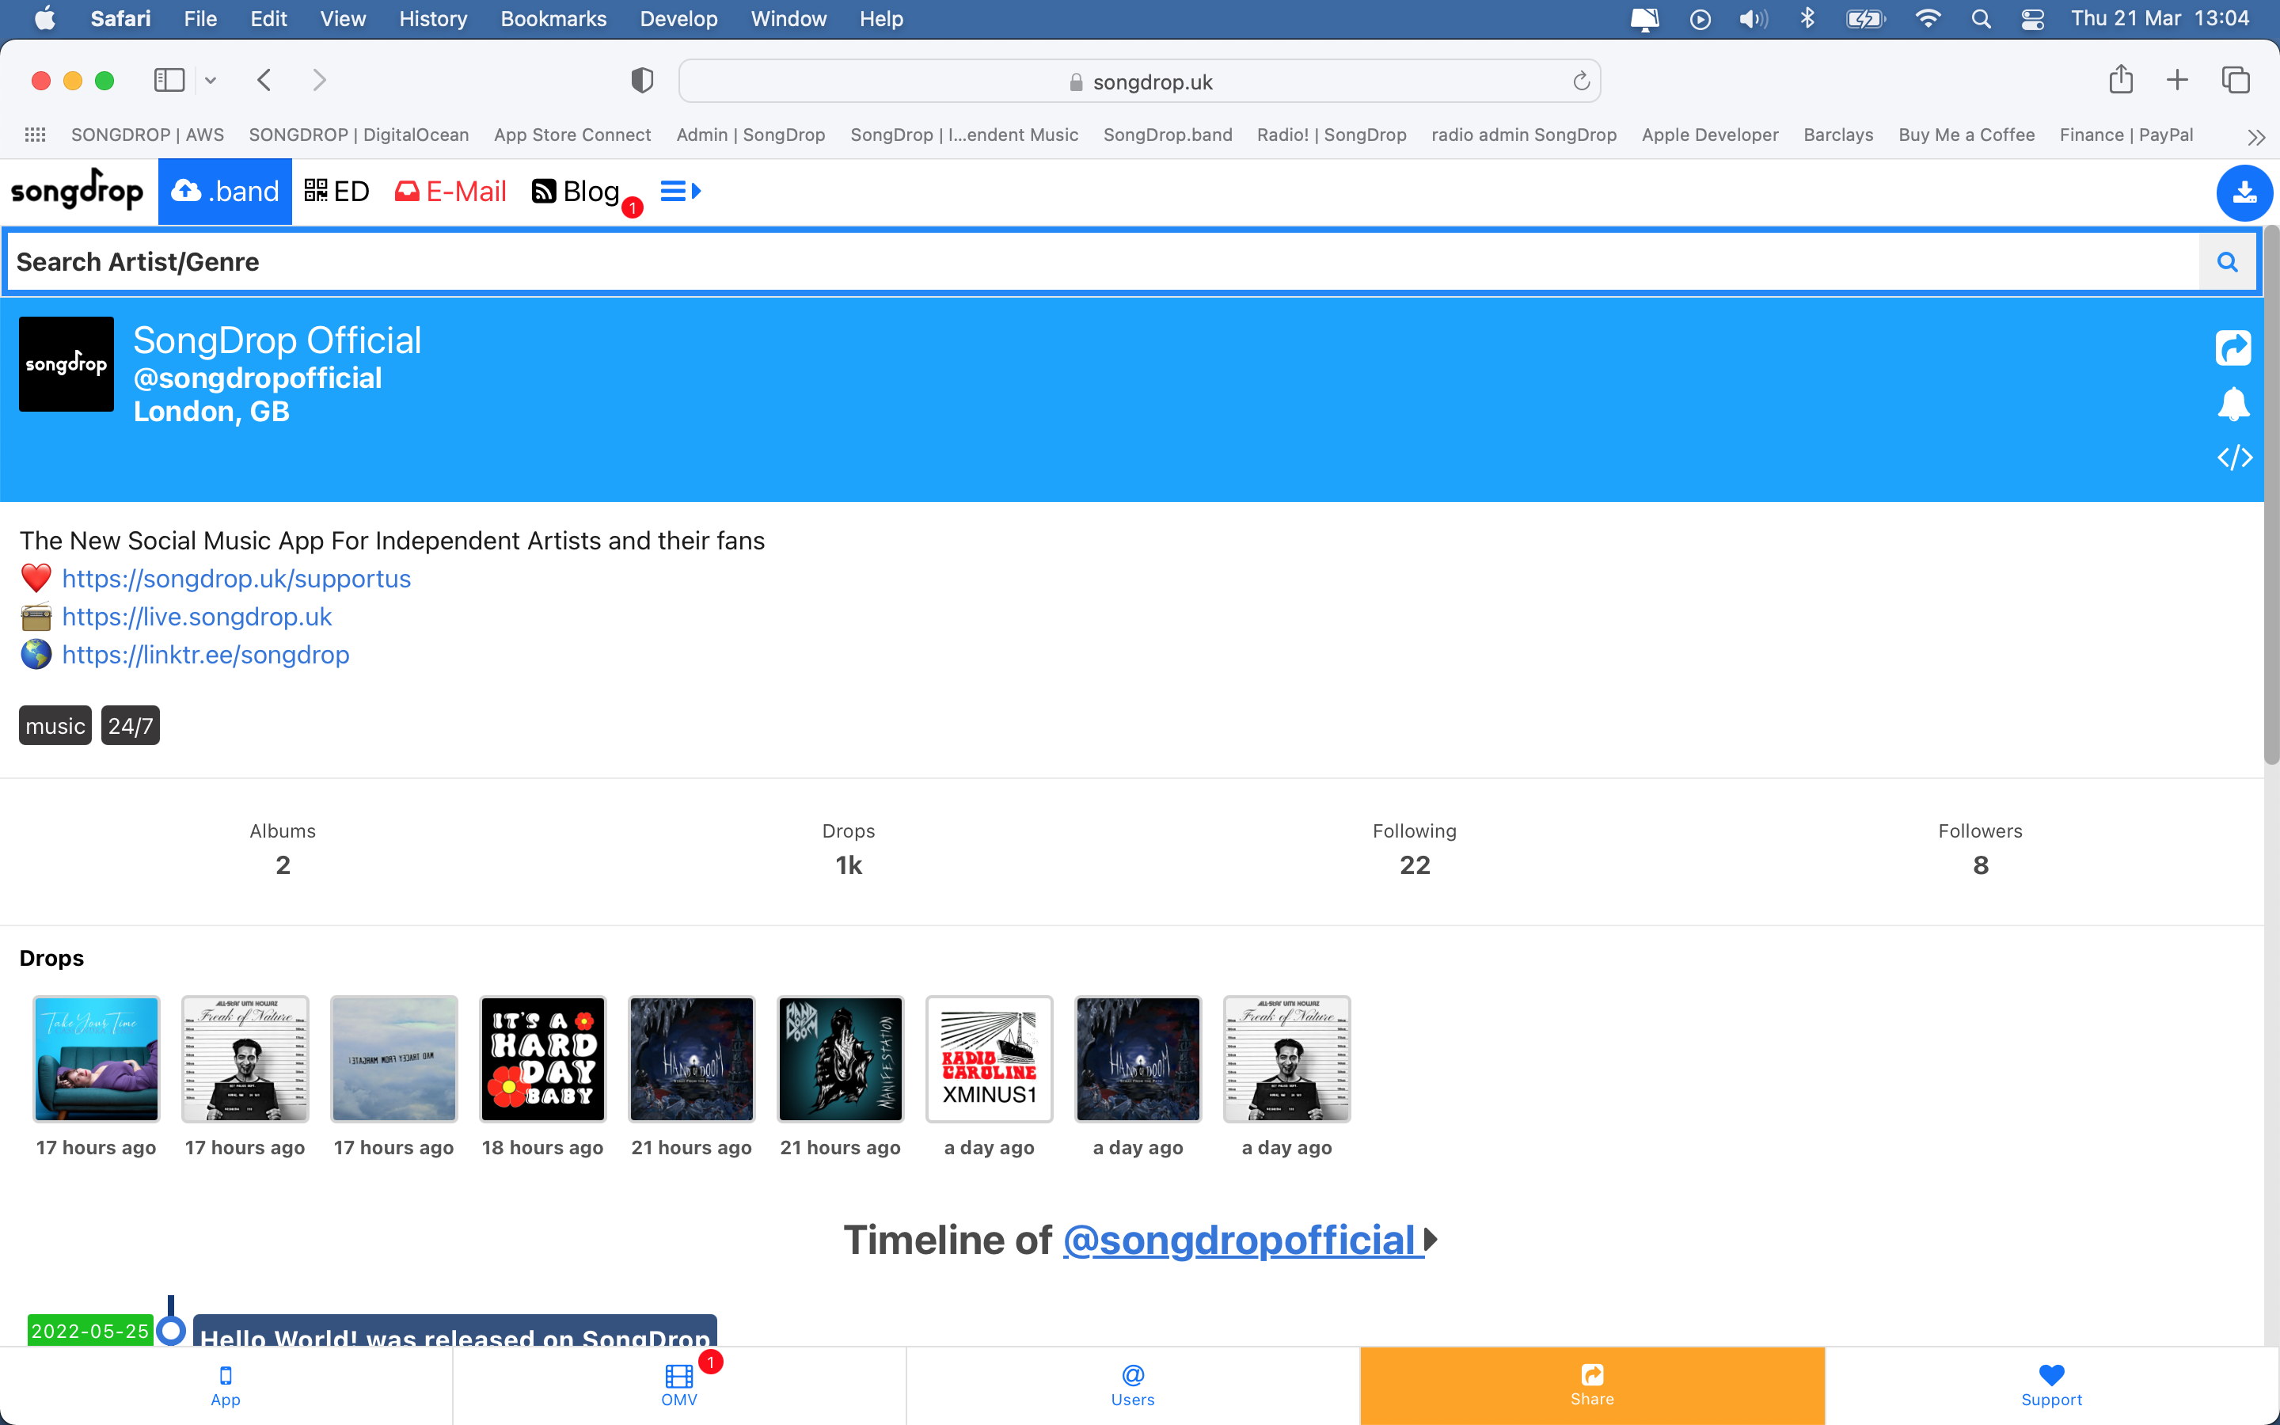
Task: Open the sidebar dropdown chevron
Action: point(210,81)
